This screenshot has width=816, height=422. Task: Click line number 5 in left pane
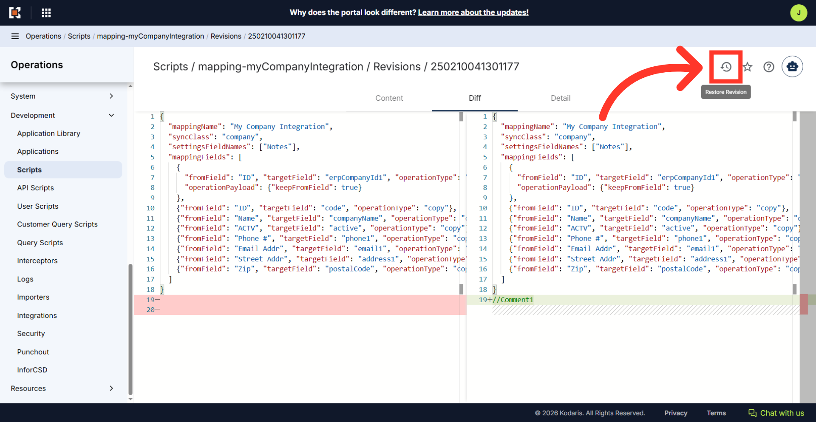[153, 157]
